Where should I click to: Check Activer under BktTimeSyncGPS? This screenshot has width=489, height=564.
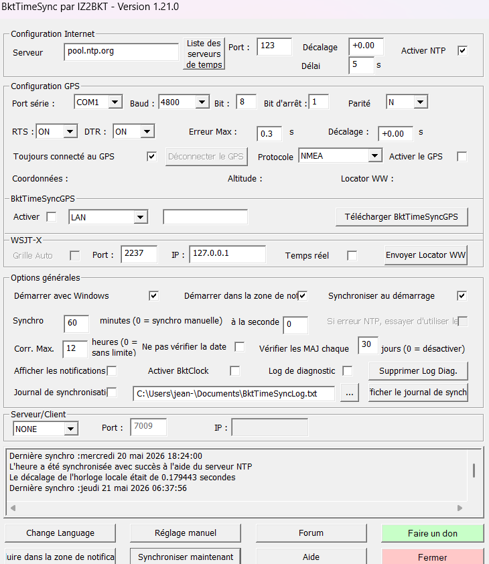pyautogui.click(x=52, y=217)
